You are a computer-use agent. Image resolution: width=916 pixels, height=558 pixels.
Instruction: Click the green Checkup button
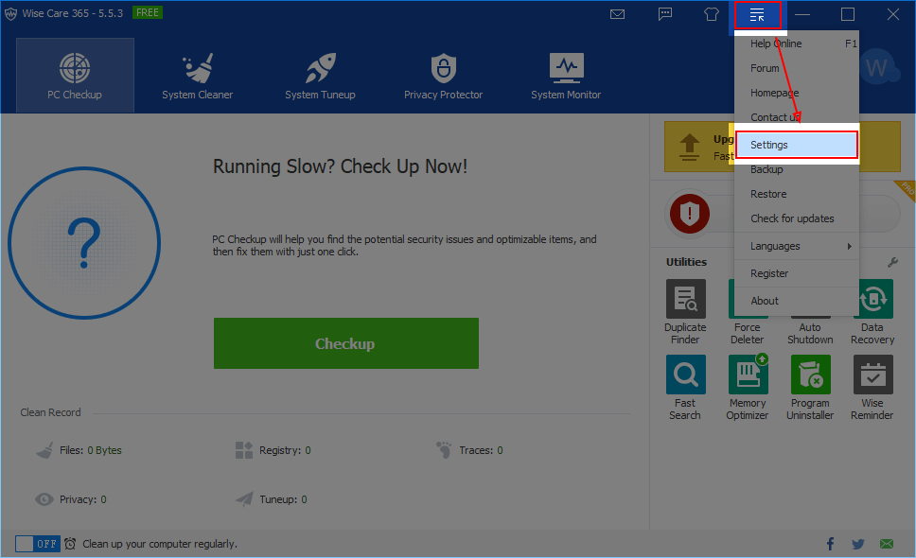coord(345,343)
